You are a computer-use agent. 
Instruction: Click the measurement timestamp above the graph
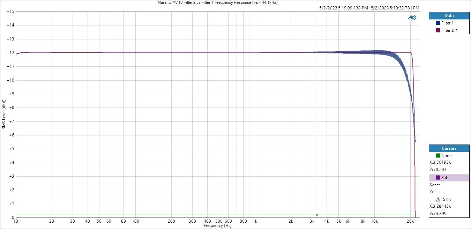click(369, 8)
